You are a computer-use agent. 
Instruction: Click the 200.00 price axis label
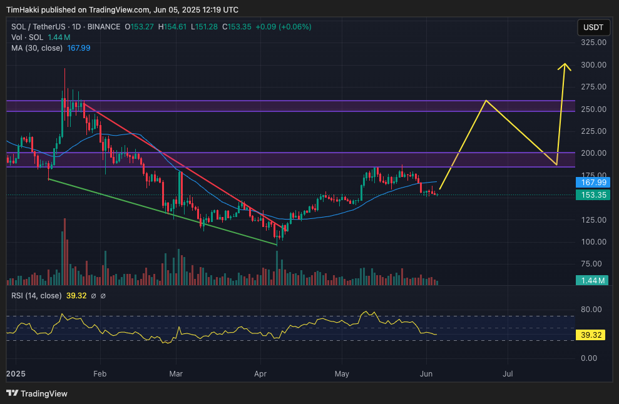pos(594,153)
